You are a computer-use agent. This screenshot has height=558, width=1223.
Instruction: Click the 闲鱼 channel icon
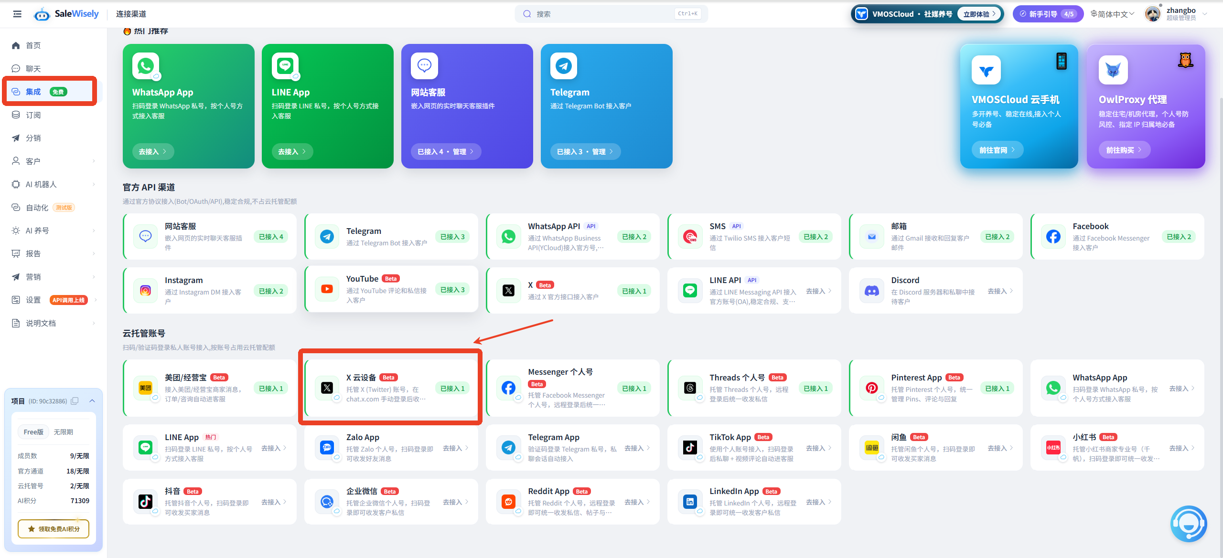coord(871,447)
